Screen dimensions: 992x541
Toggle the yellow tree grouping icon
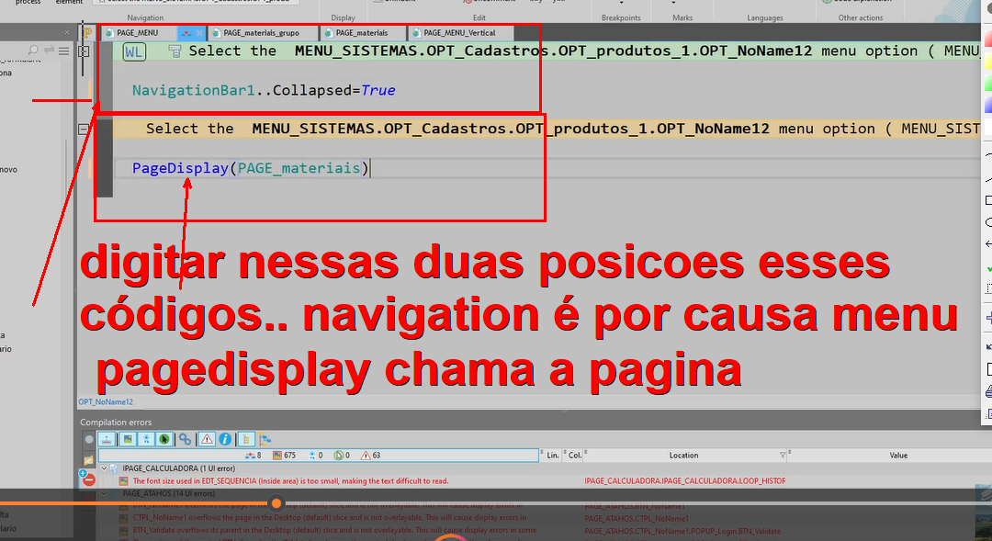point(246,439)
